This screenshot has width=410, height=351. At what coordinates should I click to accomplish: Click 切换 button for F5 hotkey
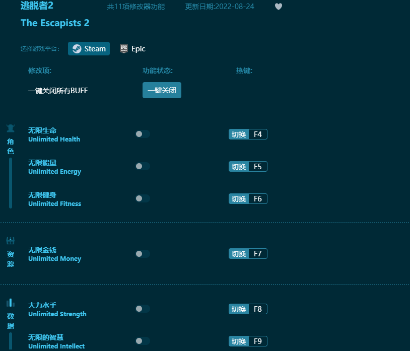point(239,167)
